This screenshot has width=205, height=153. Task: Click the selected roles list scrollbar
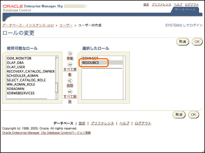tap(124, 78)
